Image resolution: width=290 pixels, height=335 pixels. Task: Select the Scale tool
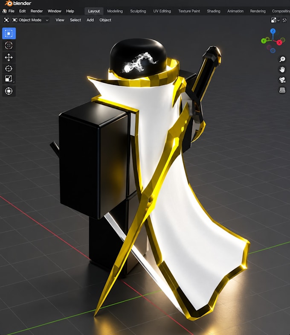tap(9, 79)
